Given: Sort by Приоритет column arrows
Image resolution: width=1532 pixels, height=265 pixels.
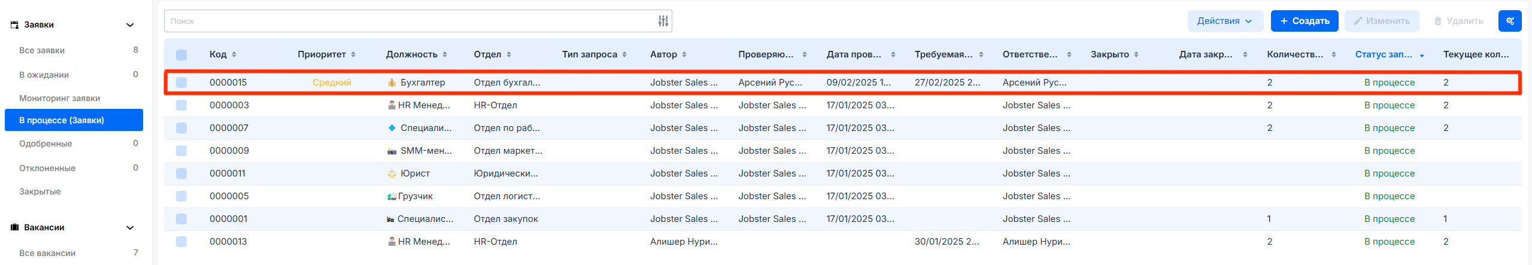Looking at the screenshot, I should [x=353, y=54].
